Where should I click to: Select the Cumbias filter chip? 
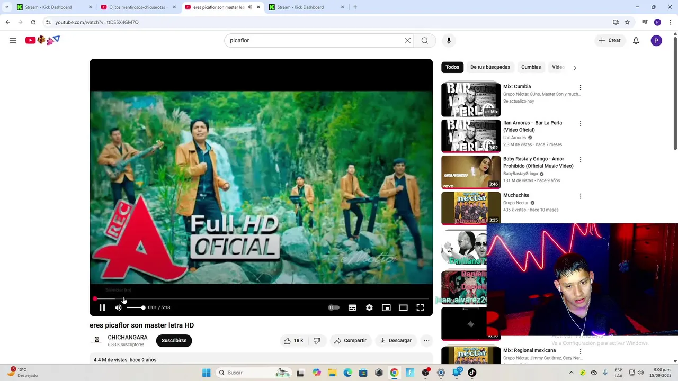tap(531, 67)
